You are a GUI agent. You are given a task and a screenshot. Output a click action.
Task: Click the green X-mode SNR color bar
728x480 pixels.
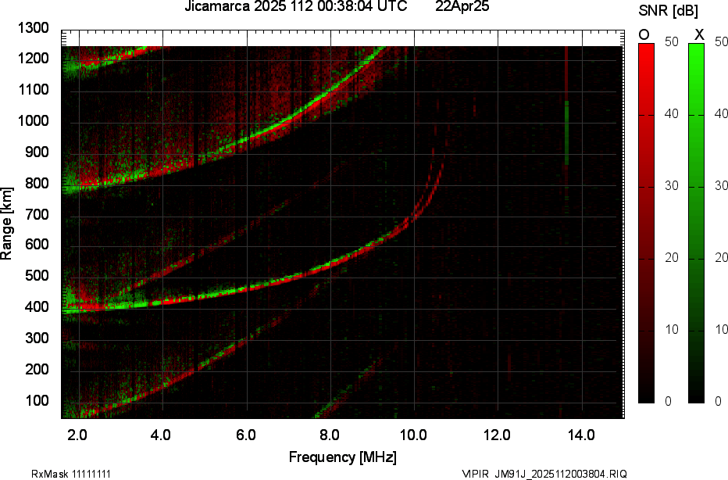pyautogui.click(x=696, y=223)
